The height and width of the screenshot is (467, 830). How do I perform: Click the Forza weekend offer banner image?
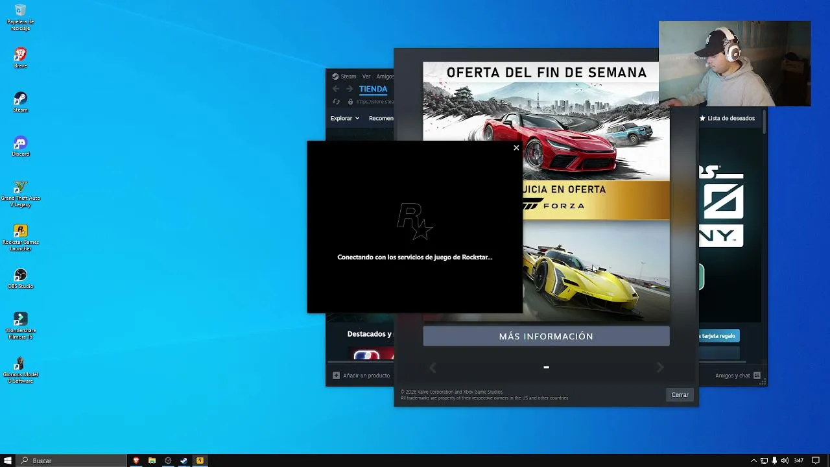pos(546,192)
